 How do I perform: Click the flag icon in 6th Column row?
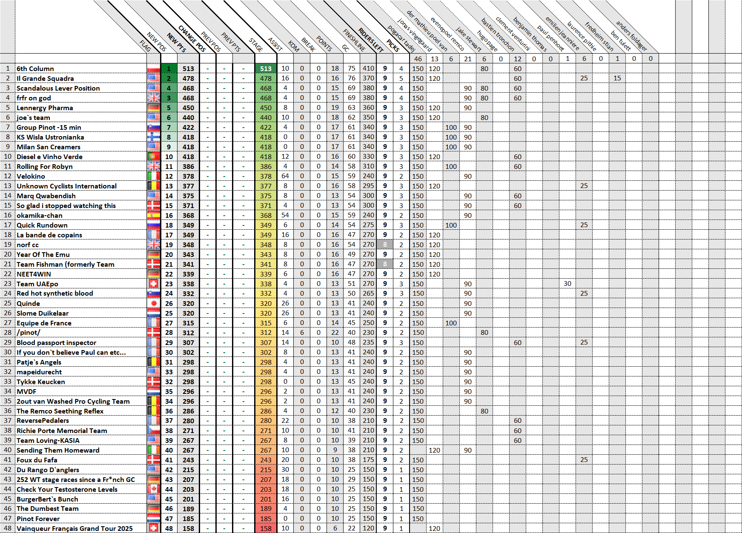153,68
